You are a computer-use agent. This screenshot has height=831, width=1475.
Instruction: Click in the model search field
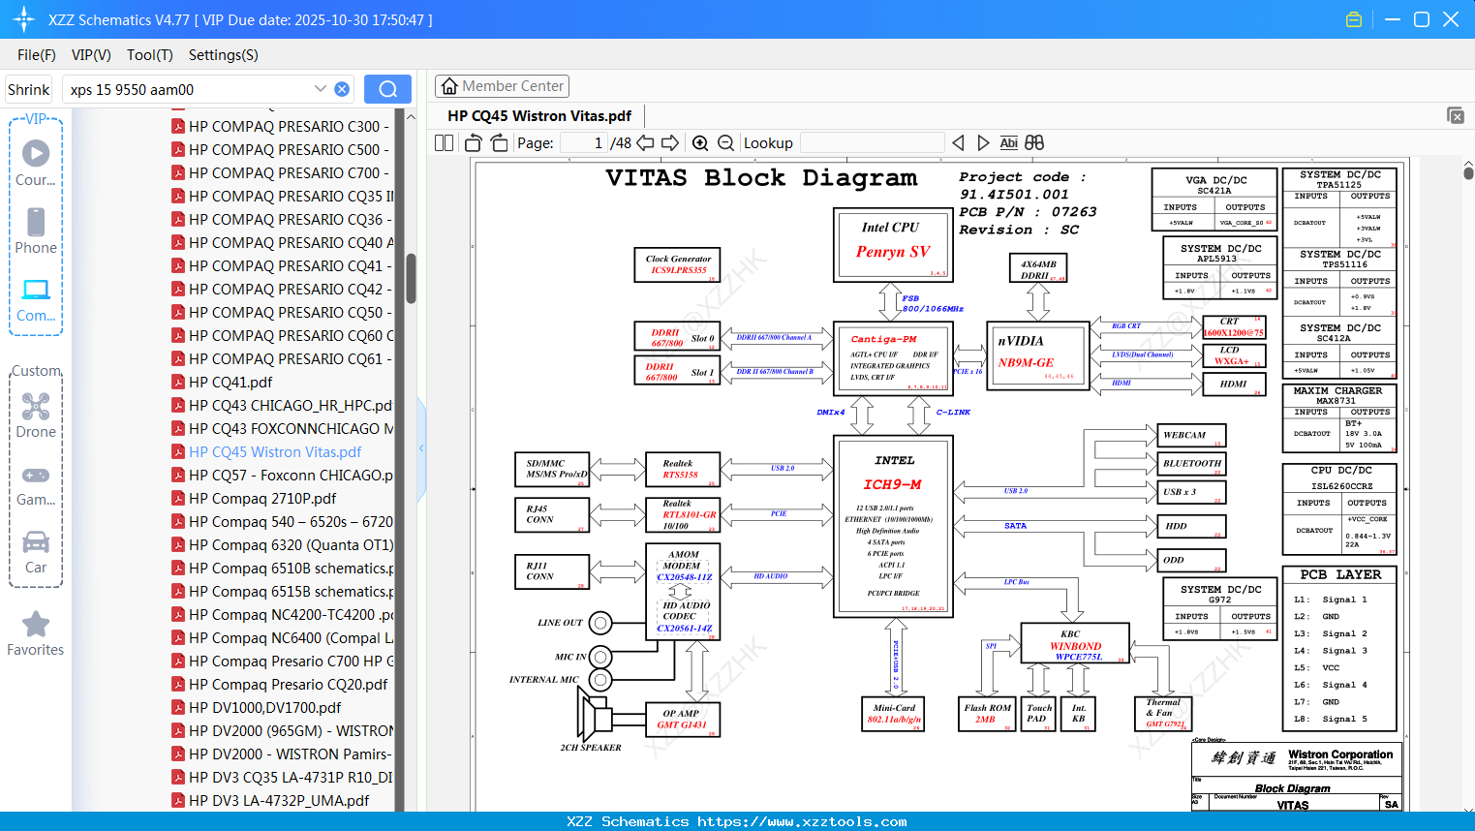pos(190,89)
